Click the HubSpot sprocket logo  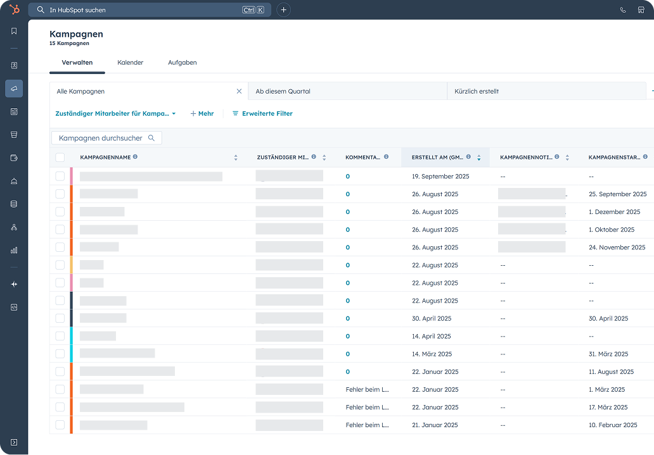pos(14,9)
